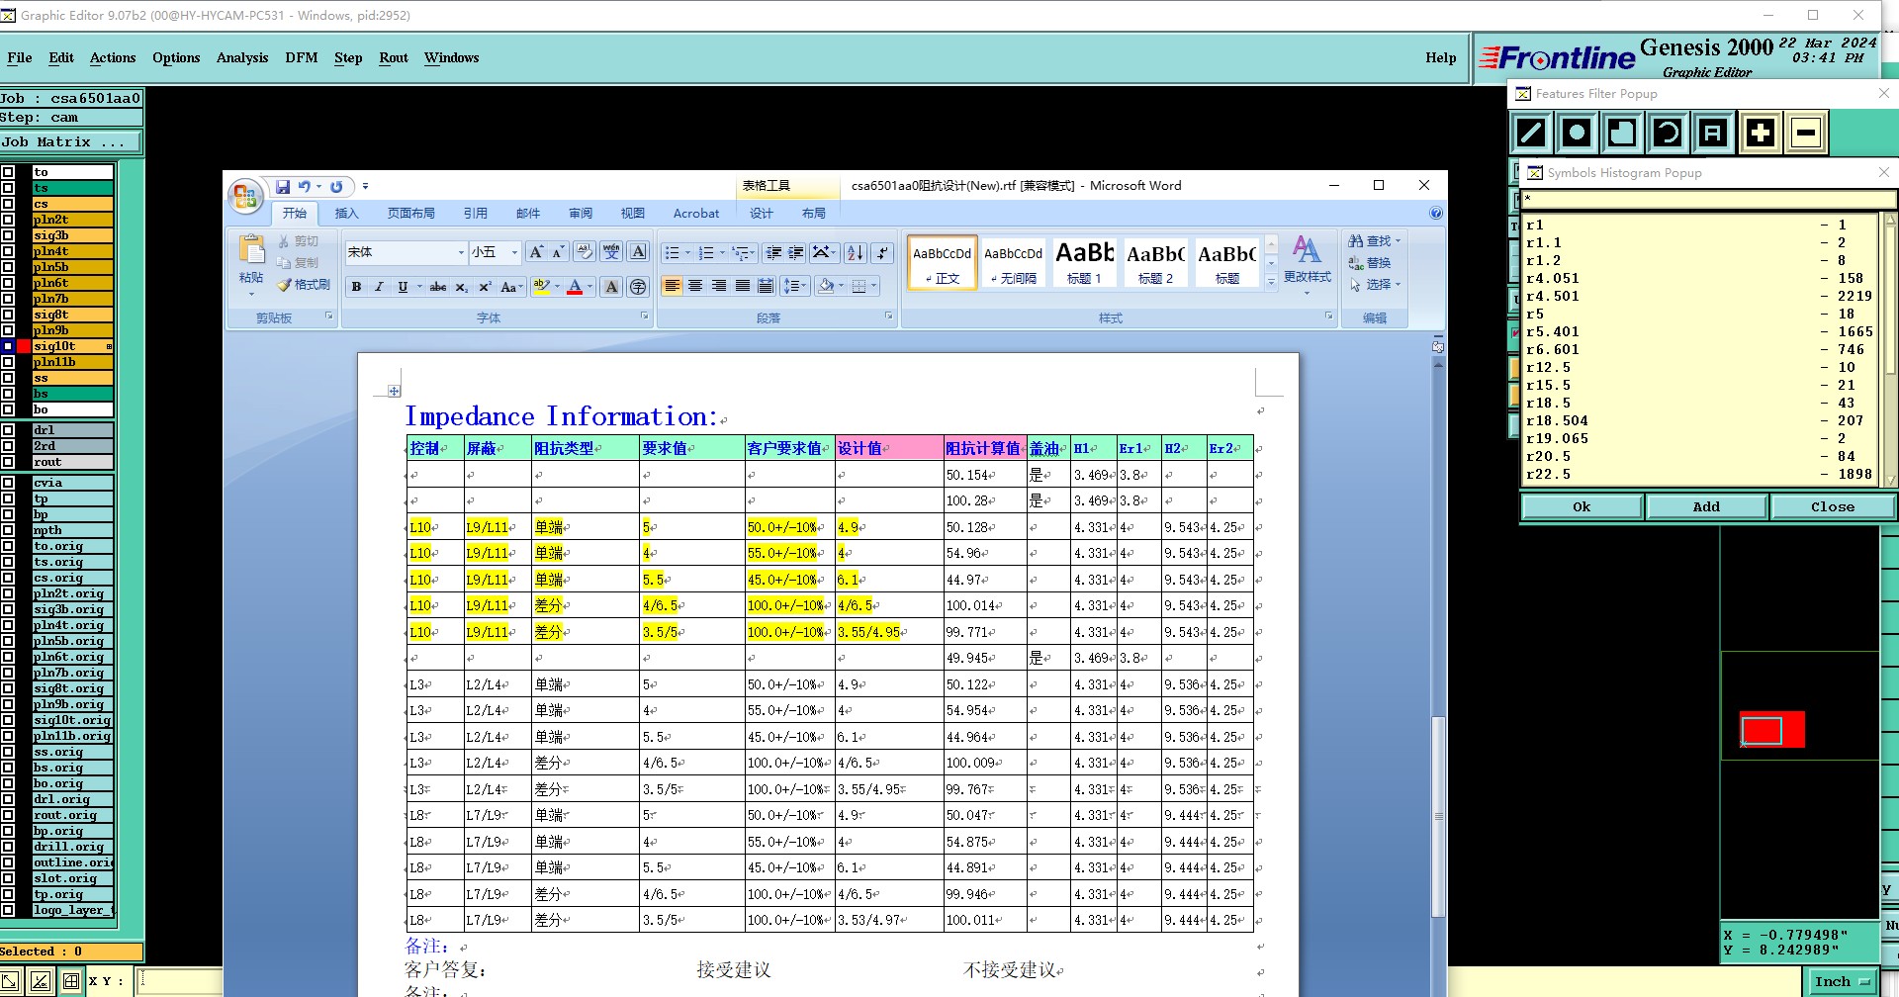Switch to the 插入 ribbon tab
This screenshot has width=1899, height=997.
pos(346,213)
